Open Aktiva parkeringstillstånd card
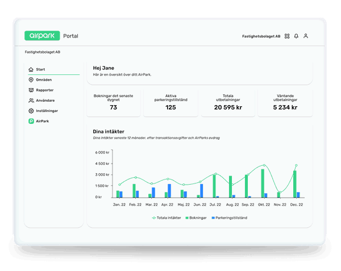Viewport: 341px width, 271px height. (170, 103)
